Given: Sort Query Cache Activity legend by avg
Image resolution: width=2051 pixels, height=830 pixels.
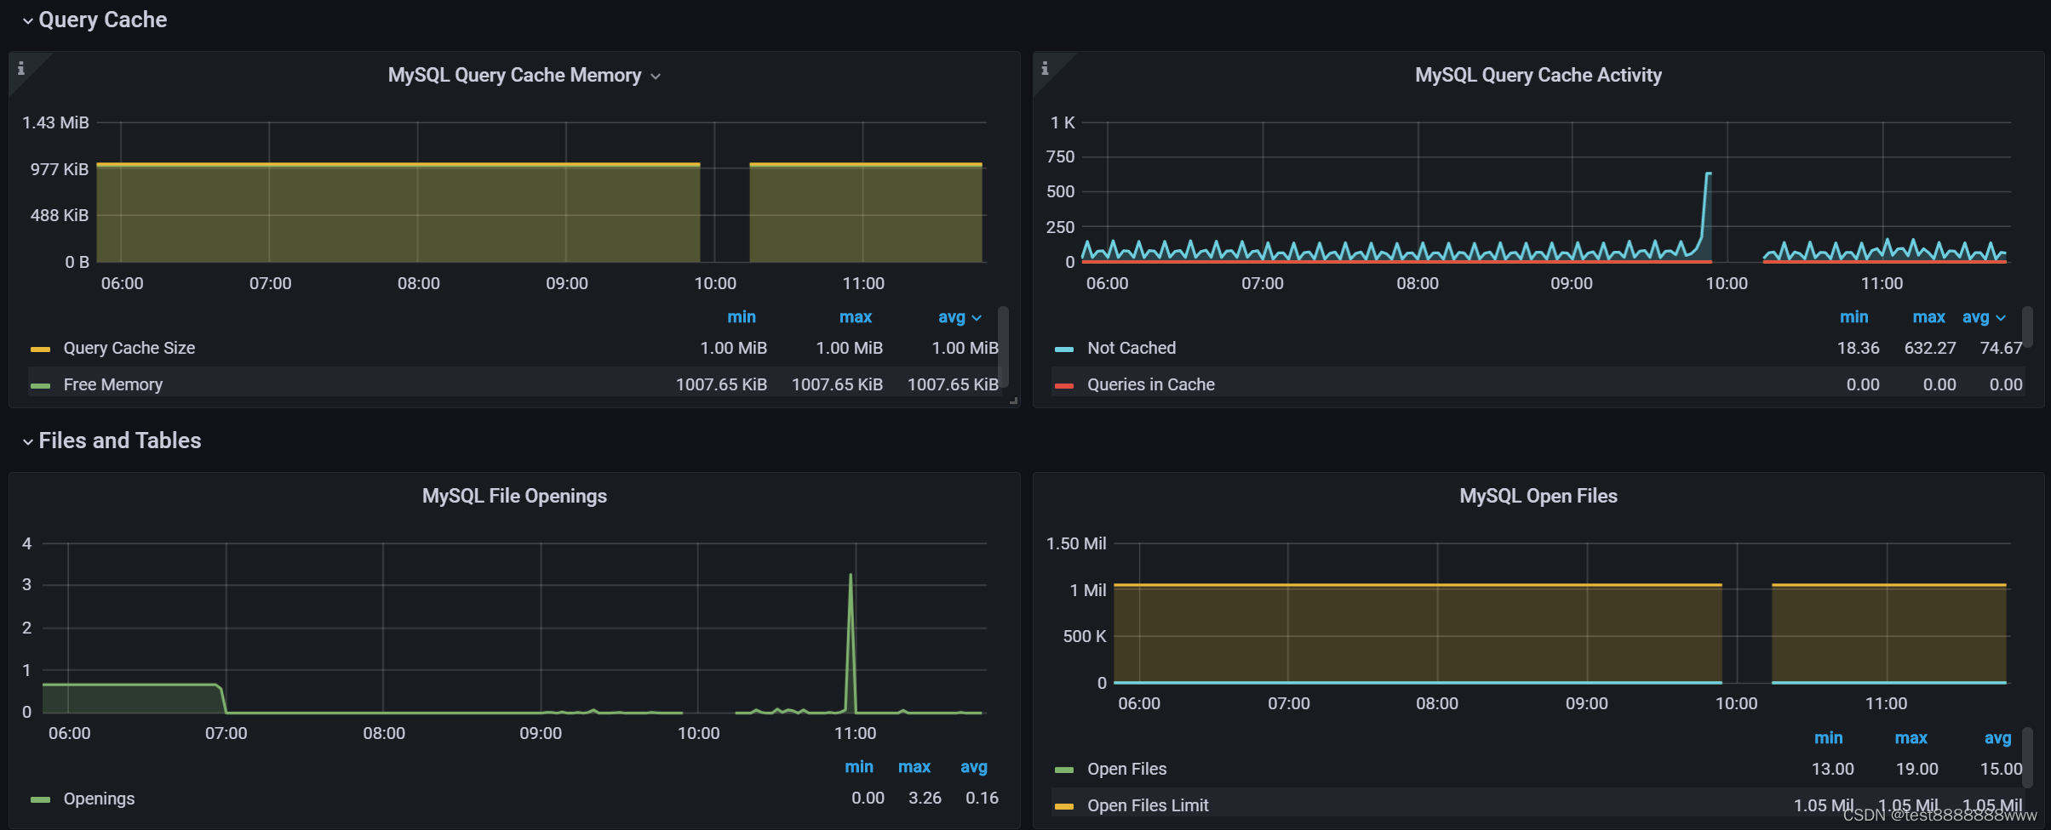Looking at the screenshot, I should click(x=1984, y=317).
